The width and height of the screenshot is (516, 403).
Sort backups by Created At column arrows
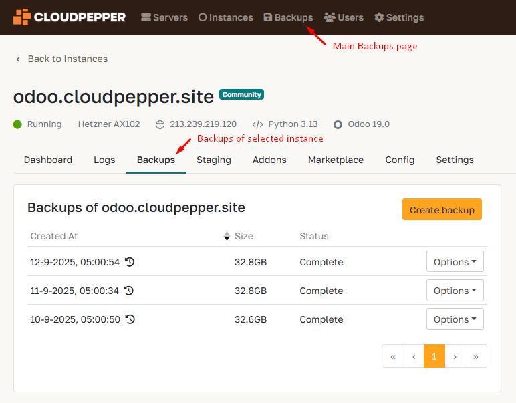pos(227,236)
